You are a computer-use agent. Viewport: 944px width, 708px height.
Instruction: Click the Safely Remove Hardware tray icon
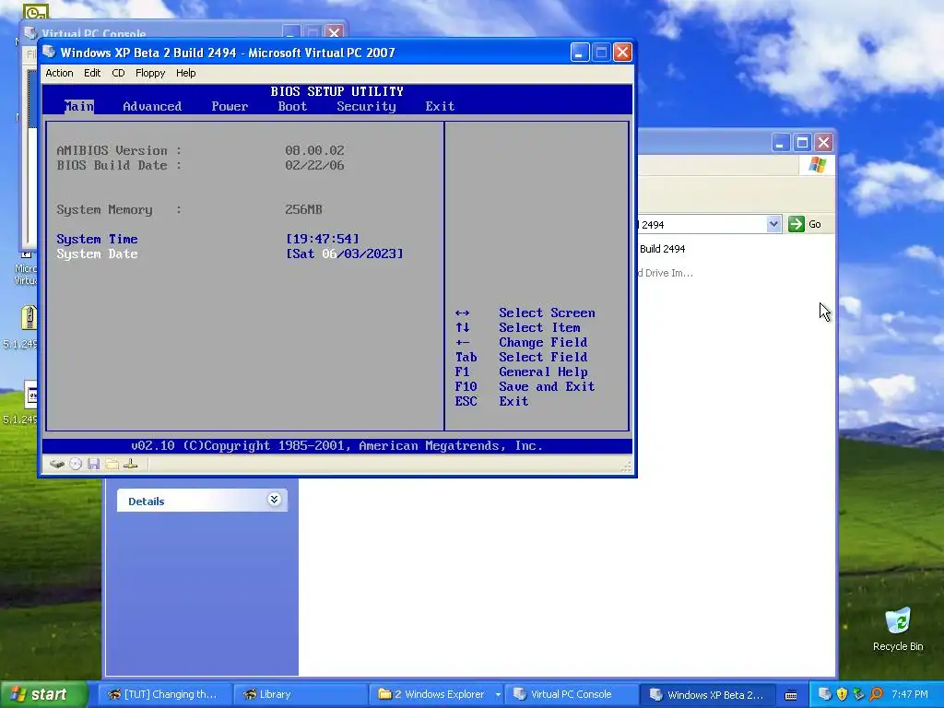[x=858, y=694]
